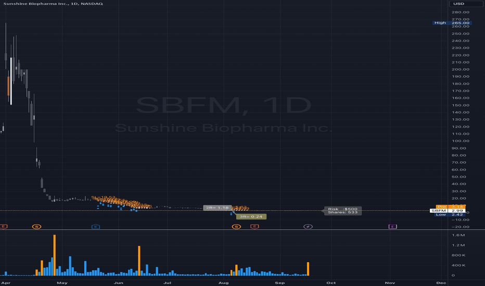Click the Nov label on time axis
Viewport: 485px width, 286px height.
point(390,283)
